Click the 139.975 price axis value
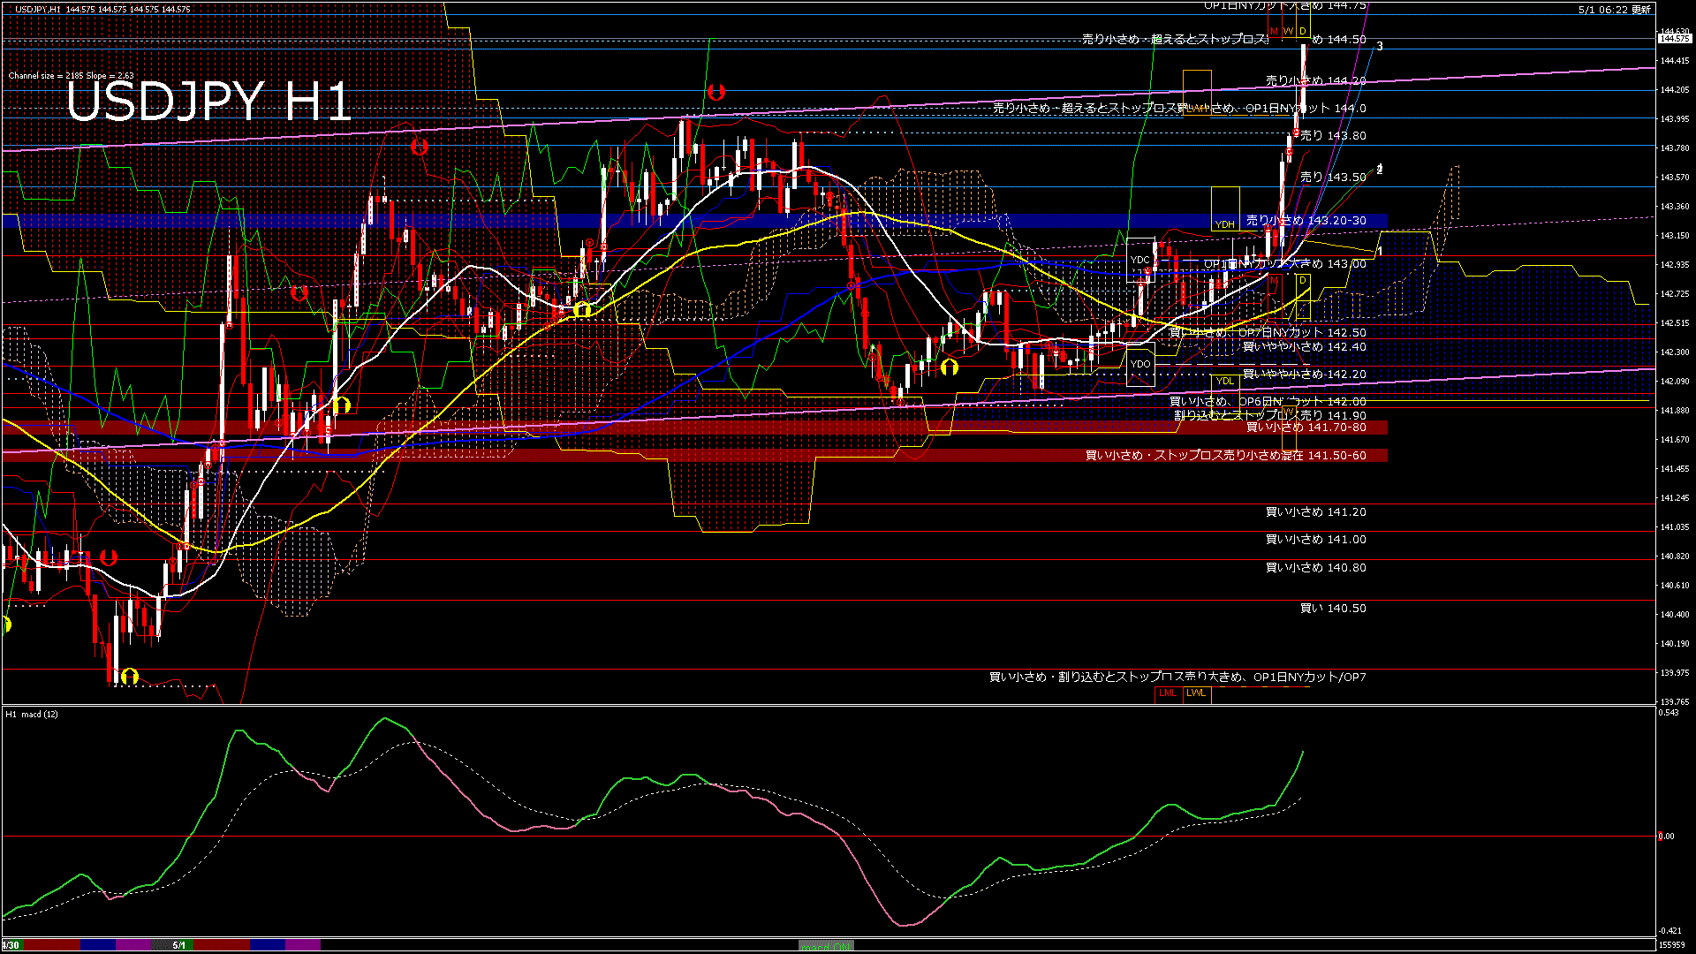 [x=1675, y=673]
